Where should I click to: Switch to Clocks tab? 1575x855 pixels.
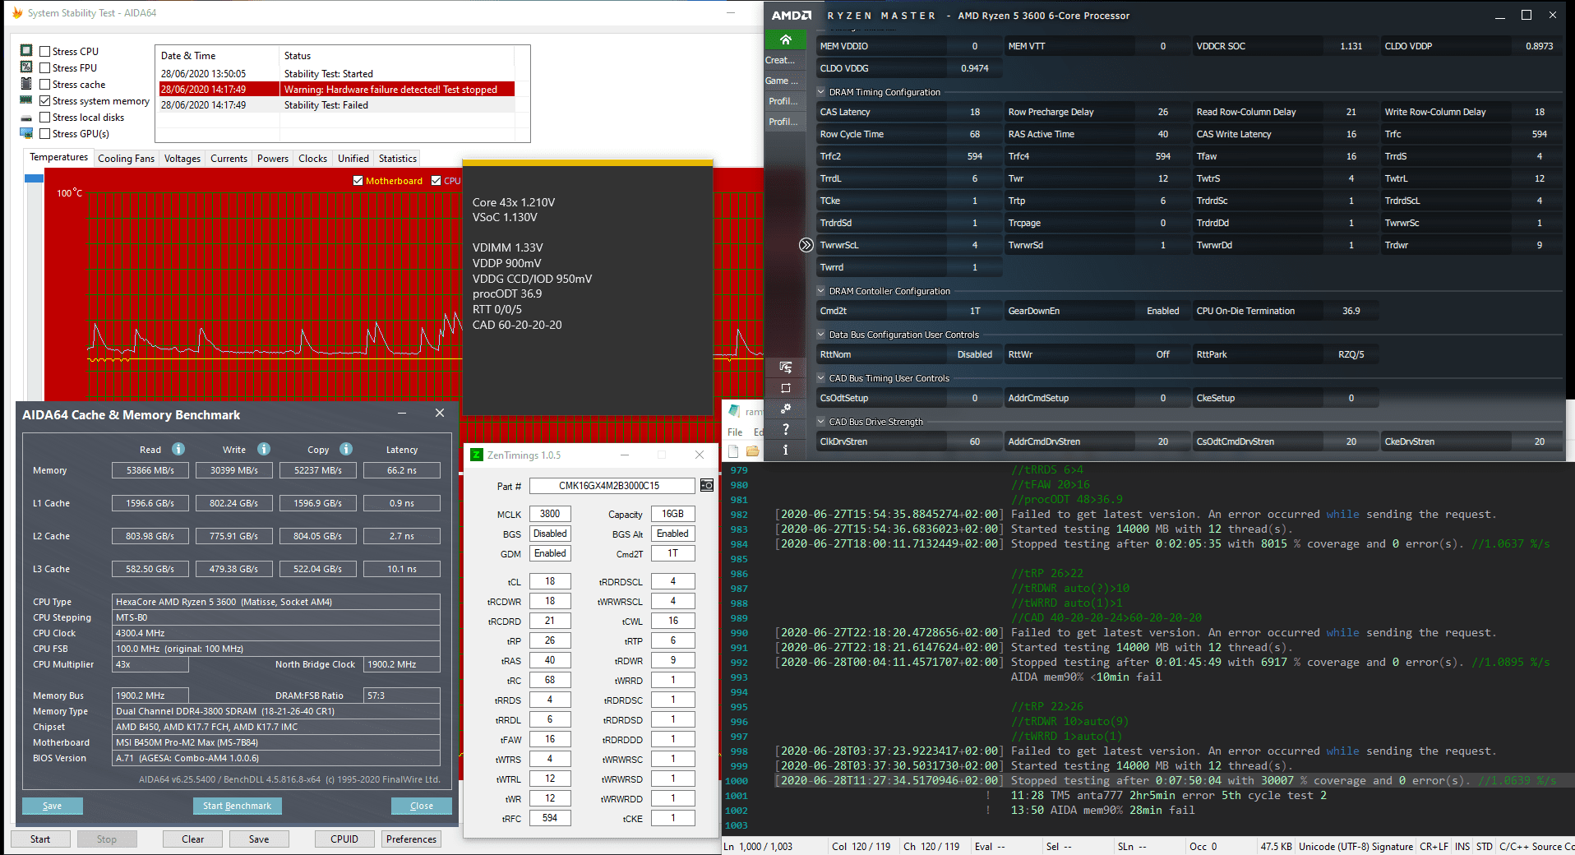[312, 159]
